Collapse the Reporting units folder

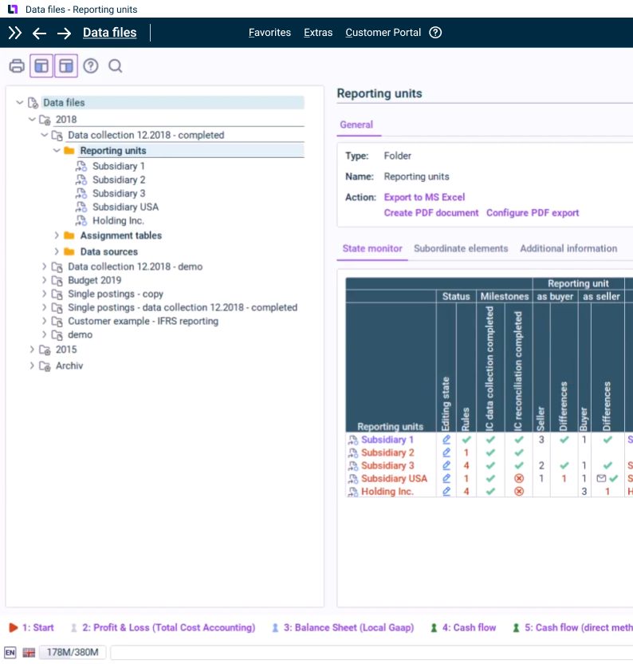(57, 151)
